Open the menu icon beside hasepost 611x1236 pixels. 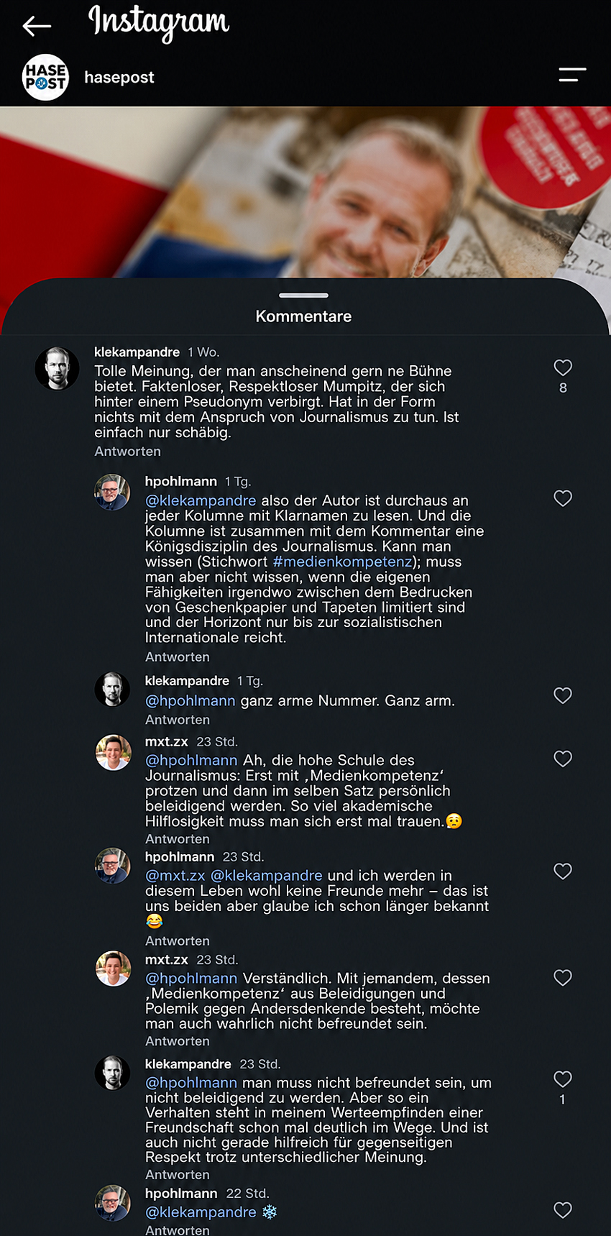(x=572, y=75)
